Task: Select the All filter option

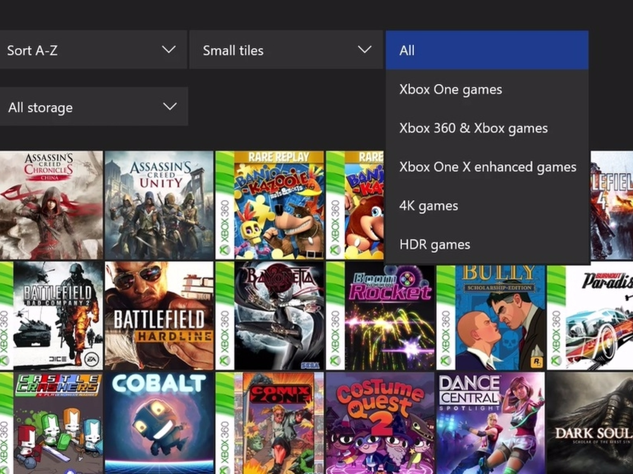Action: [x=487, y=50]
